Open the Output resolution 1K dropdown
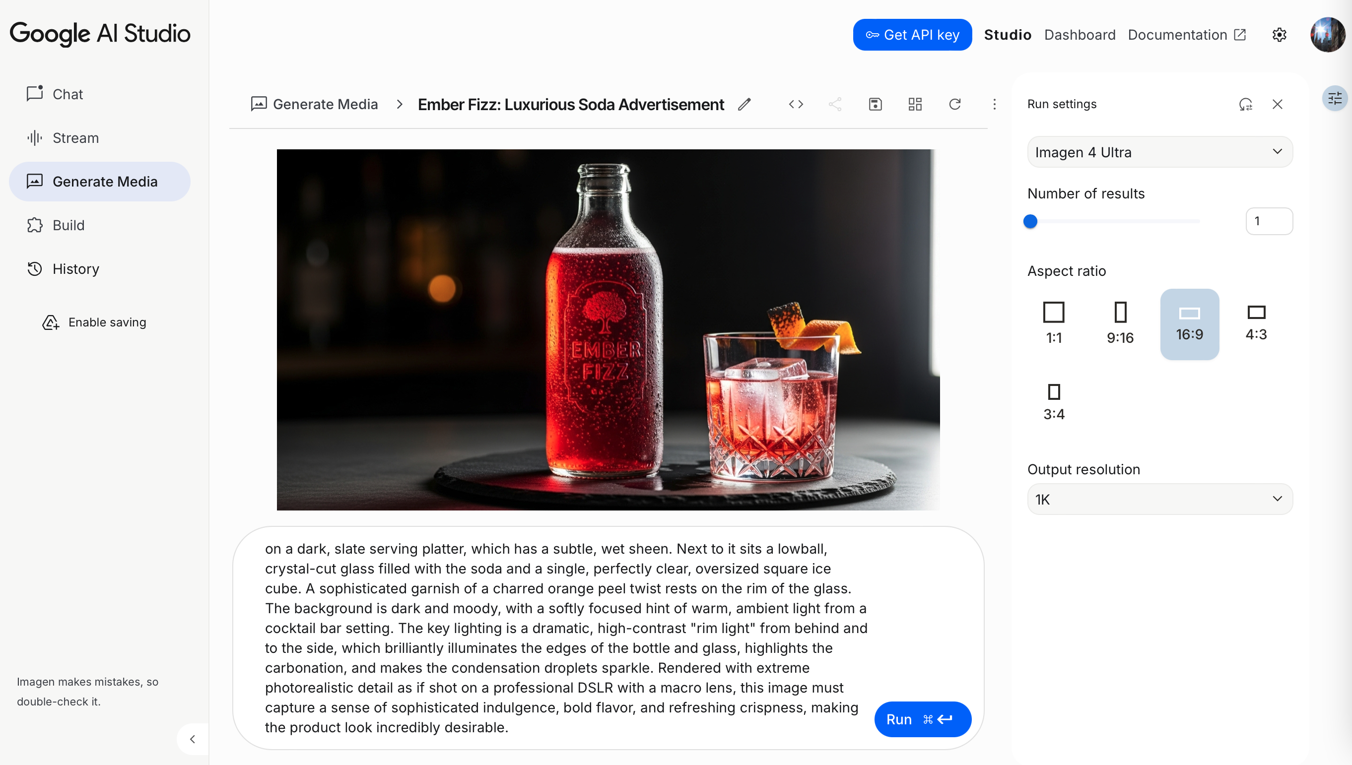 (1159, 499)
